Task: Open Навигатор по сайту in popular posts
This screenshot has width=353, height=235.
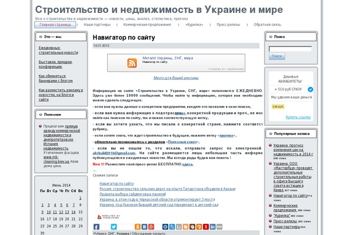Action: (290, 196)
